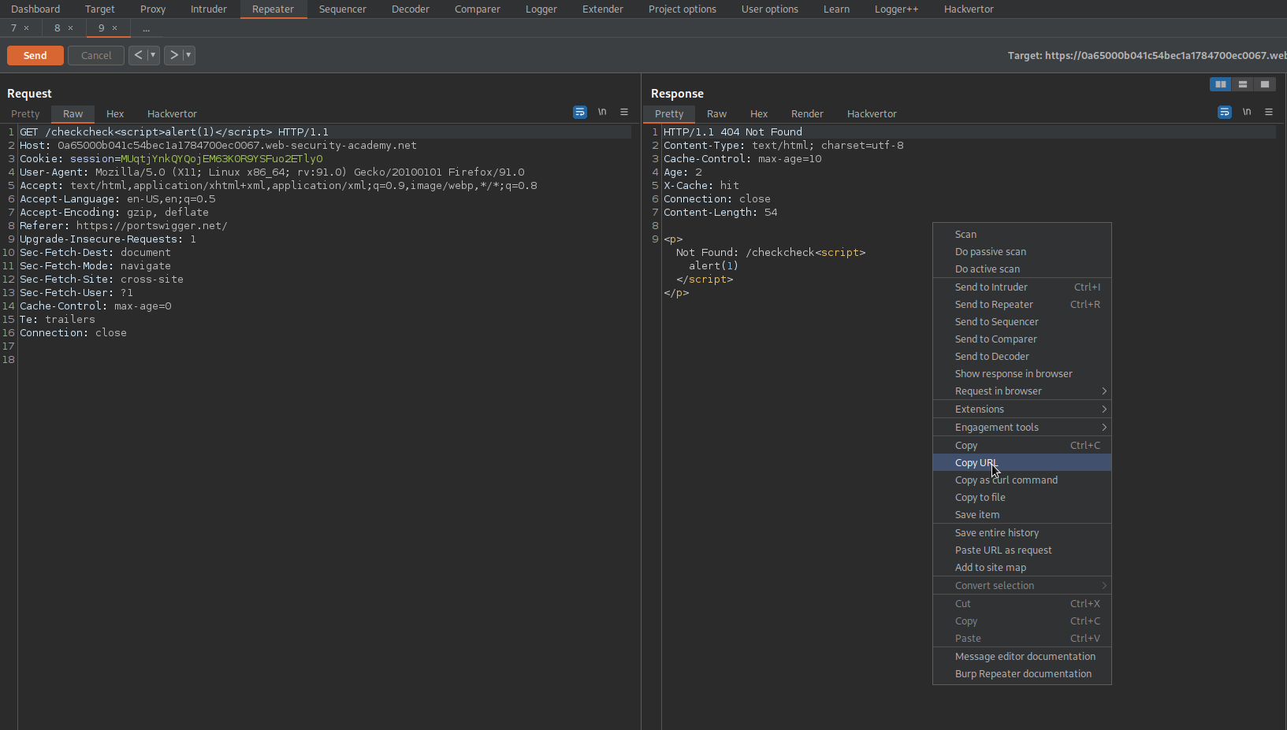This screenshot has height=730, width=1287.
Task: Switch Request view to Hex
Action: click(115, 114)
